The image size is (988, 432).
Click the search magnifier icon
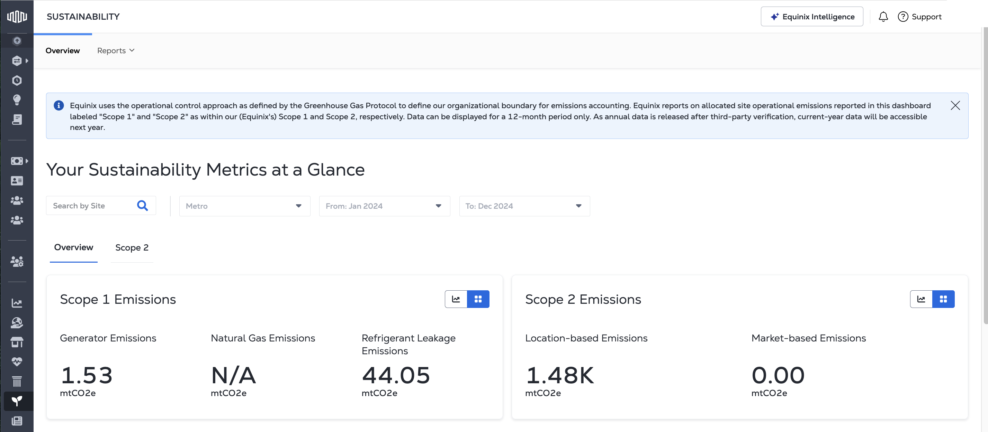pyautogui.click(x=142, y=206)
